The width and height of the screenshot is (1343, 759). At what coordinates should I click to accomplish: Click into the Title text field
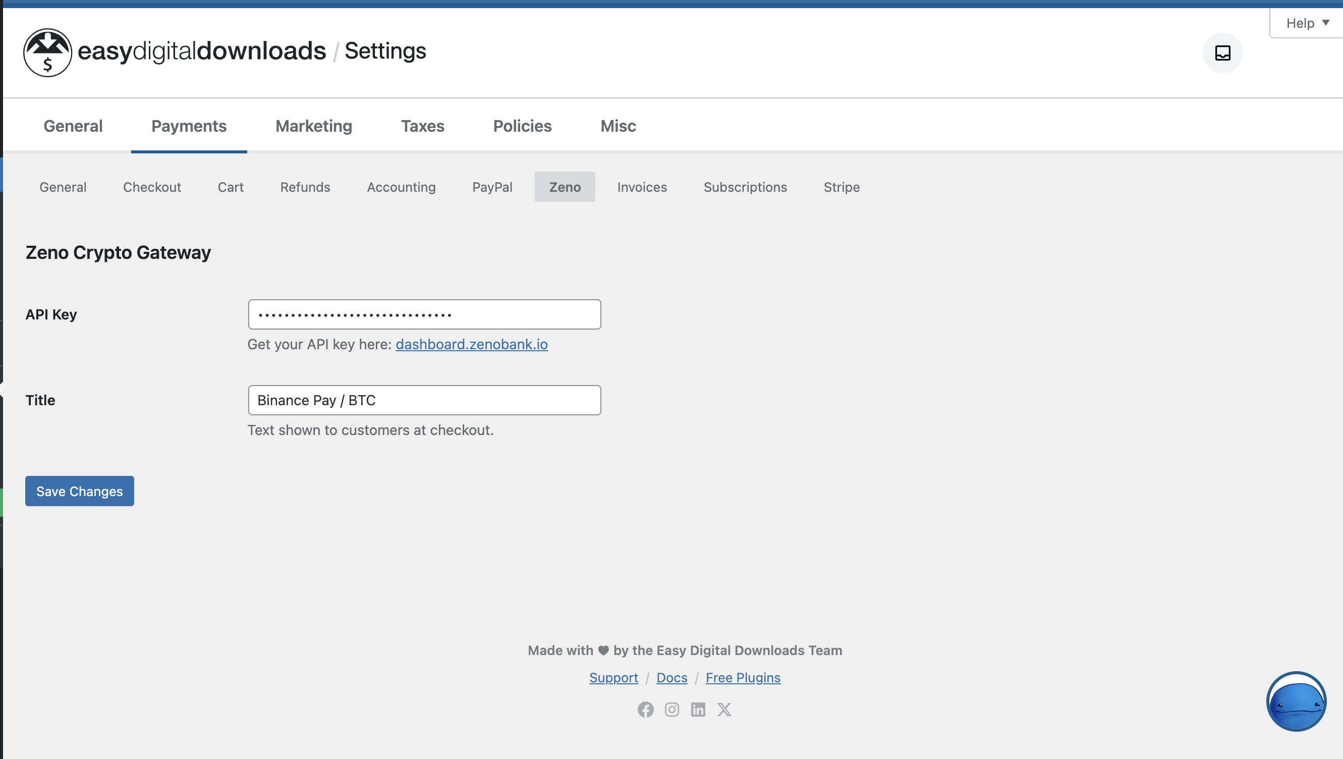tap(424, 400)
